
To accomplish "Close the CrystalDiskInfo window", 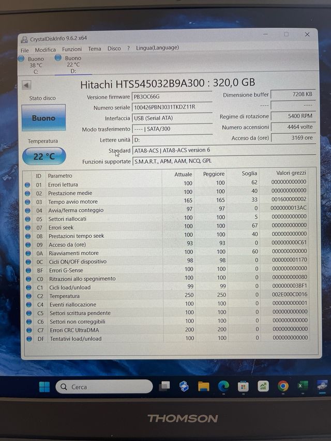I will pos(307,34).
